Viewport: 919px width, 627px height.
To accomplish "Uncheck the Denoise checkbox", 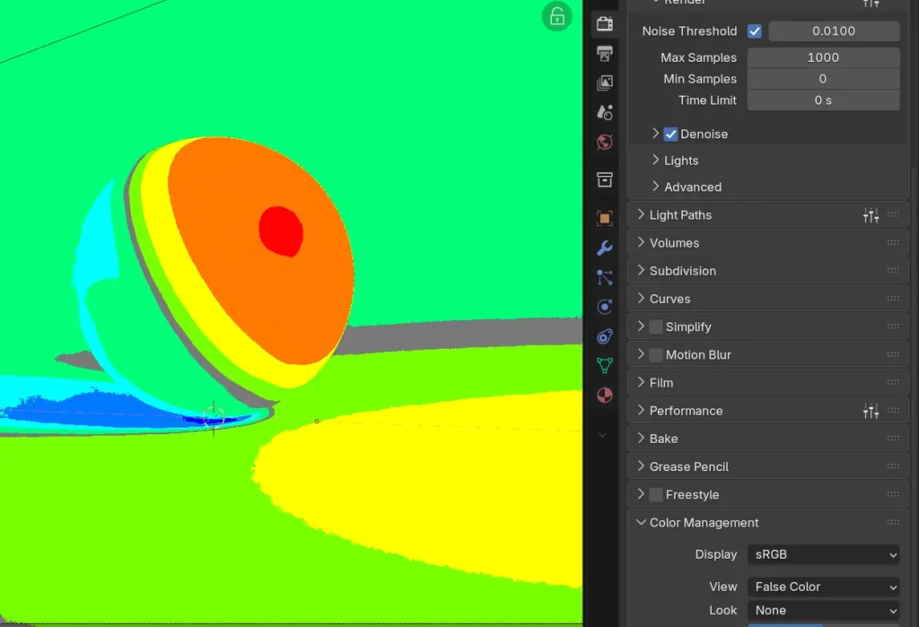I will click(670, 134).
